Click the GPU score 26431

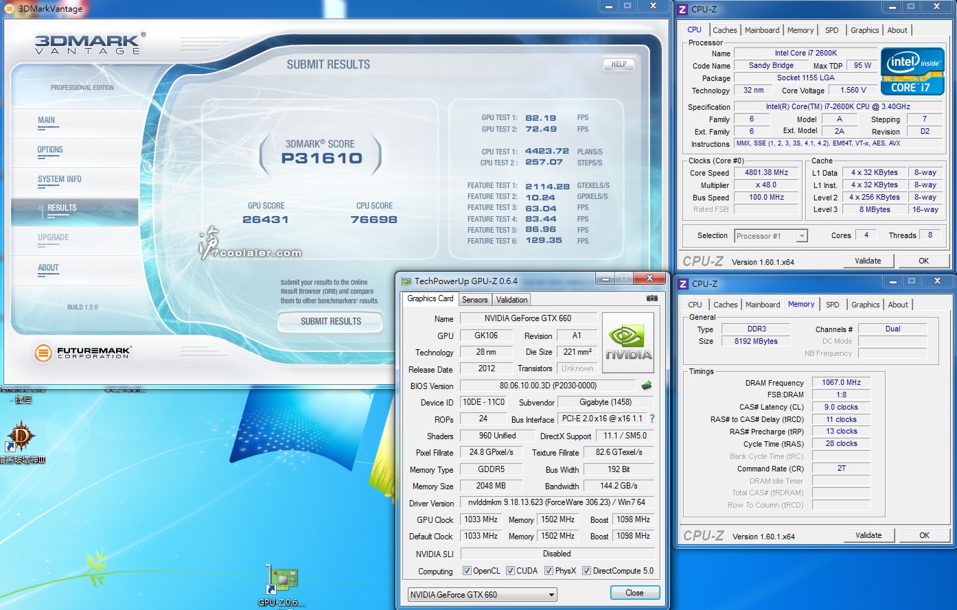tap(266, 220)
